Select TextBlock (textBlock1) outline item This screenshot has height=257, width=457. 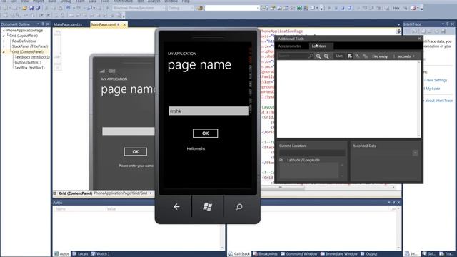[x=32, y=57]
